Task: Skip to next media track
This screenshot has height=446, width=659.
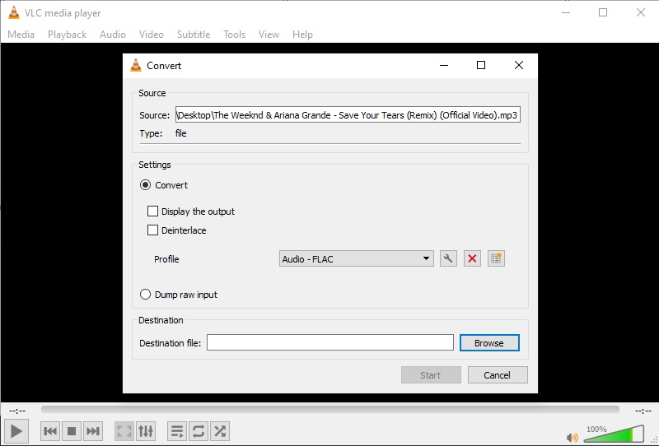Action: [93, 431]
